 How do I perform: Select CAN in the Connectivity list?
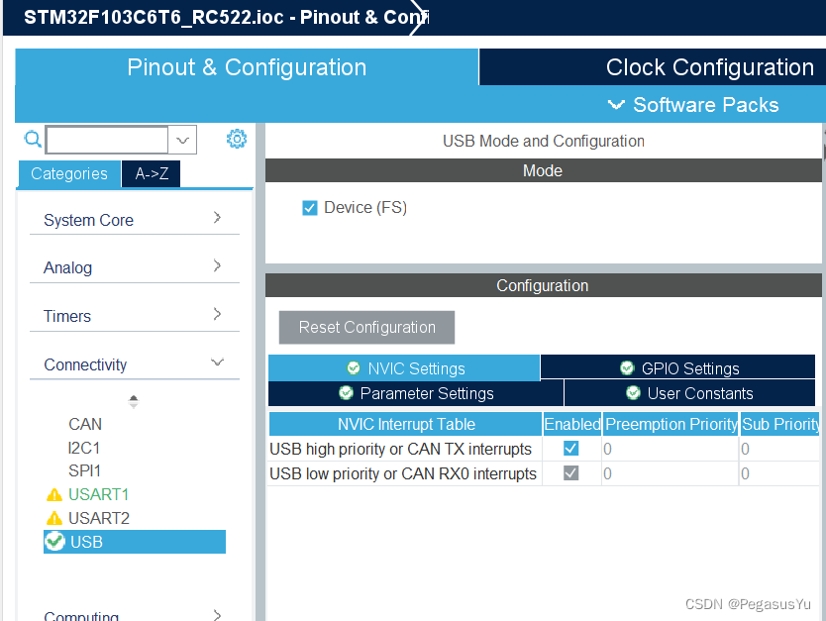pyautogui.click(x=85, y=424)
